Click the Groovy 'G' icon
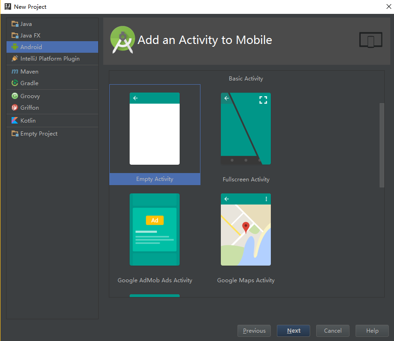This screenshot has width=394, height=341. [15, 96]
